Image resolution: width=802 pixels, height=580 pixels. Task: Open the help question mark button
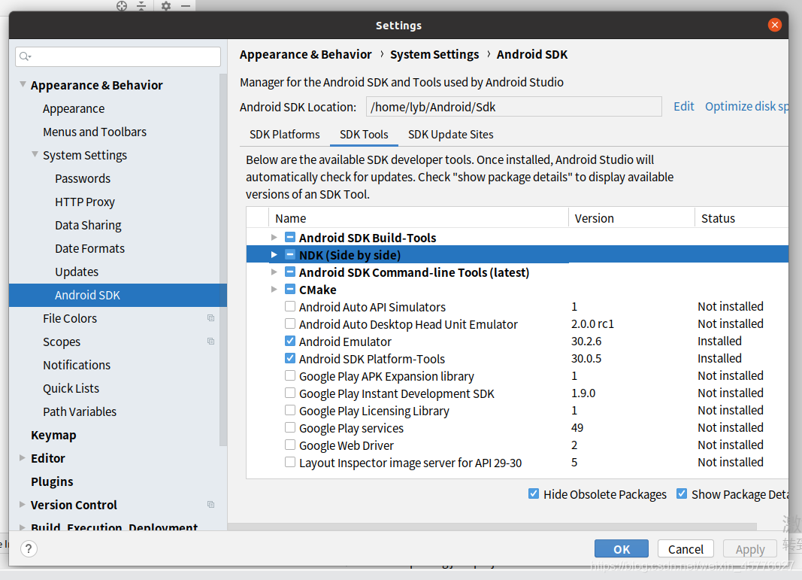(29, 548)
